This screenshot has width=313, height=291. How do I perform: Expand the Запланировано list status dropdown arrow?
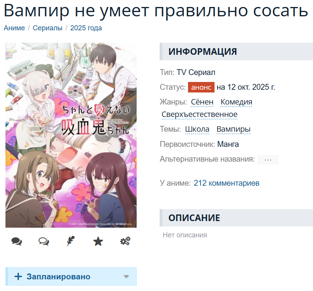point(126,277)
